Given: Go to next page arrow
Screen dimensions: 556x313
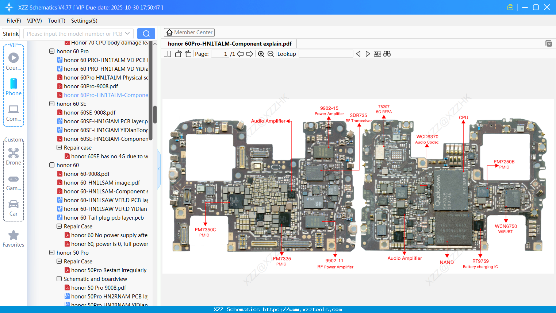Looking at the screenshot, I should pos(250,54).
